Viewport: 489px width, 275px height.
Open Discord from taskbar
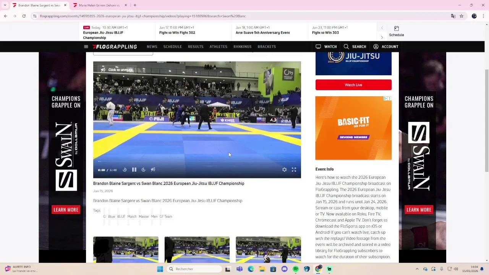(284, 269)
